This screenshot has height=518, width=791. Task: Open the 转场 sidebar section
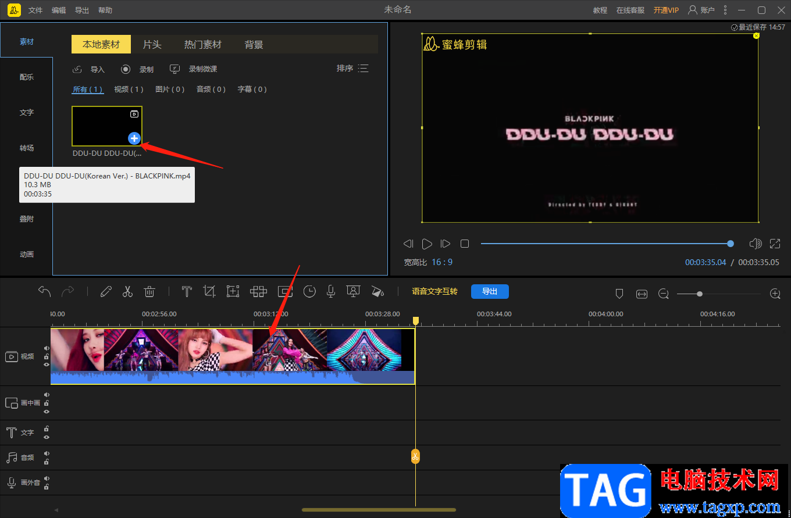27,148
